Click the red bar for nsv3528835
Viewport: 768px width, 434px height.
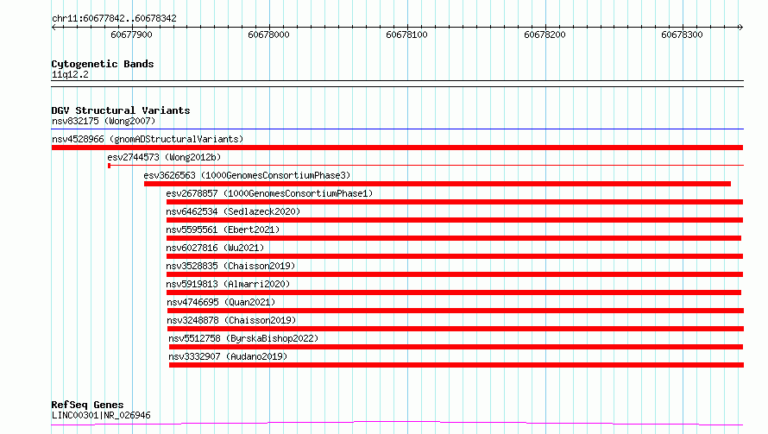point(455,274)
